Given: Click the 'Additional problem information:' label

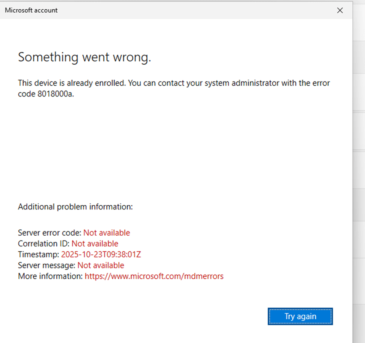Looking at the screenshot, I should coord(75,206).
